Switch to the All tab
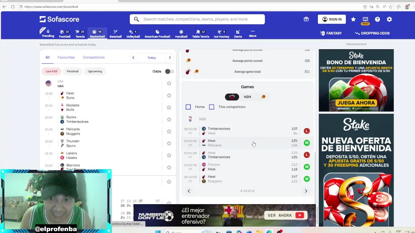This screenshot has height=233, width=415. pos(47,57)
